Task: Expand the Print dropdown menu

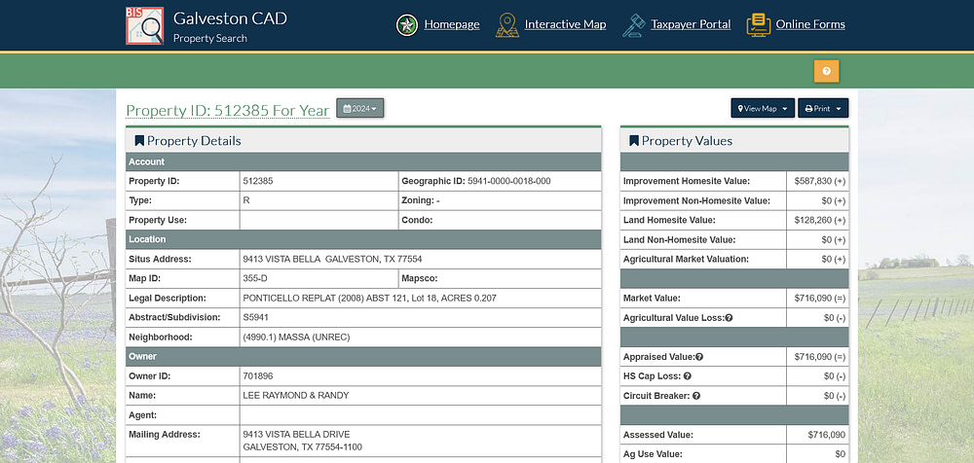Action: point(823,108)
